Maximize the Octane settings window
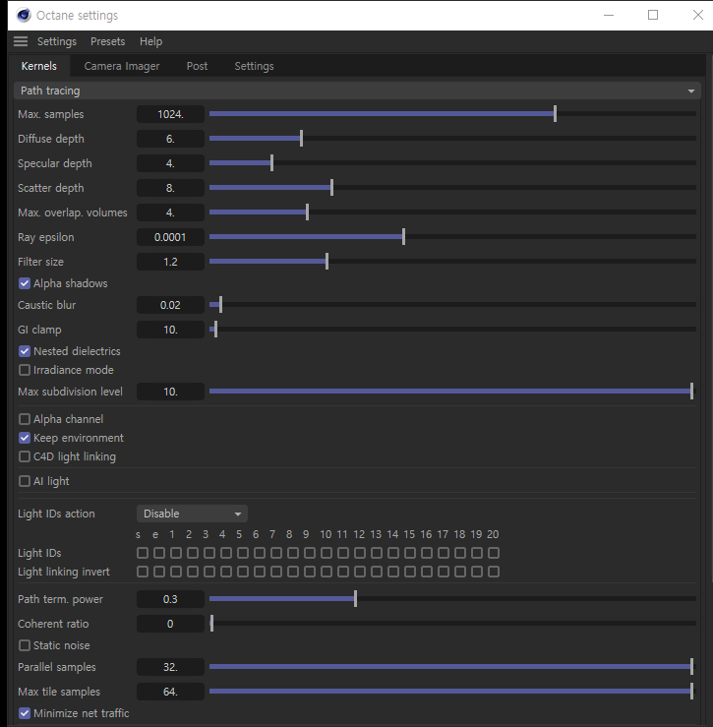This screenshot has height=727, width=713. point(653,15)
